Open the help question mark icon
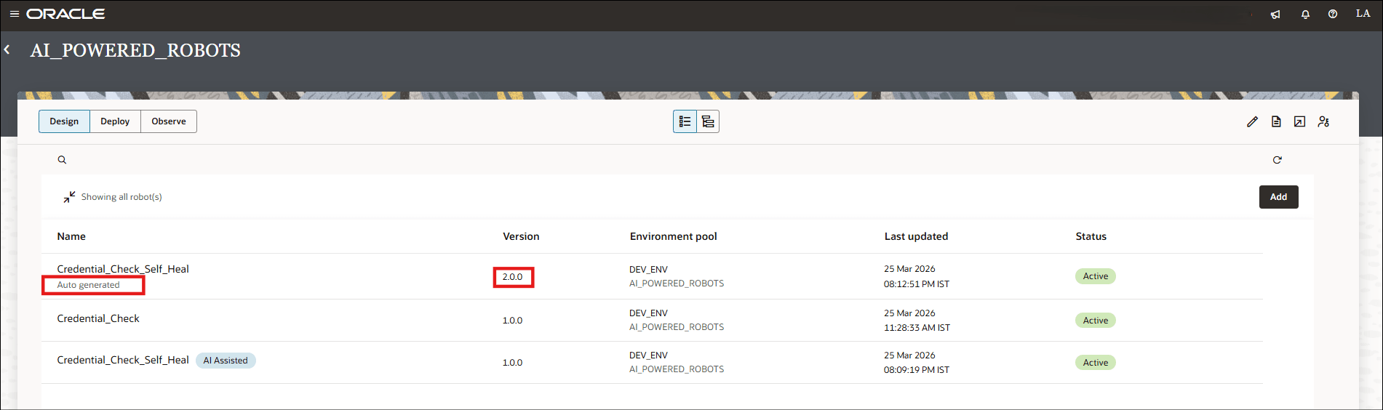 click(x=1332, y=14)
